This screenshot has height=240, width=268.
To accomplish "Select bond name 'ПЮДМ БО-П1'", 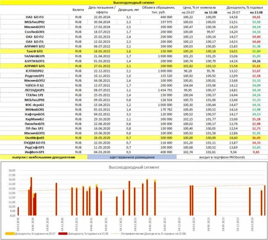I will click(35, 143).
